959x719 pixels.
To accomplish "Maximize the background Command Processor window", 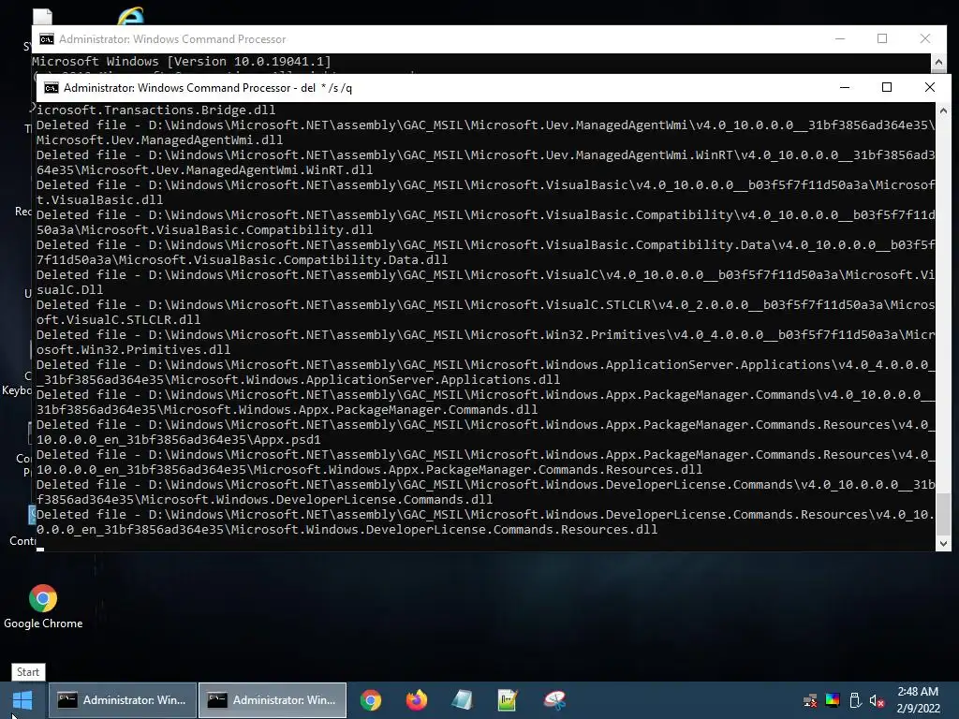I will [x=882, y=38].
